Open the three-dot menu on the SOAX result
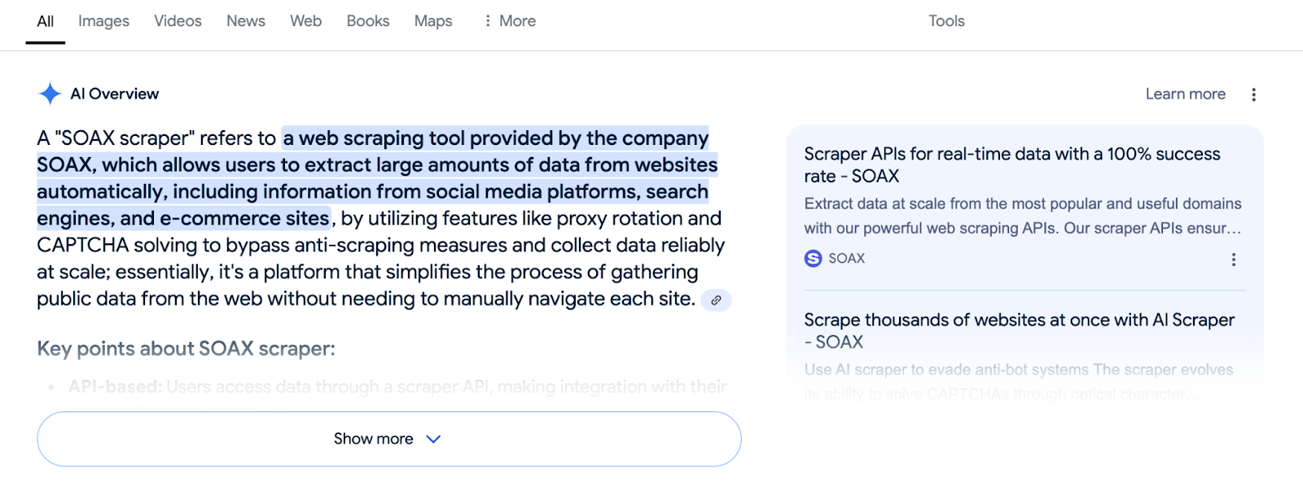1303x481 pixels. tap(1233, 259)
